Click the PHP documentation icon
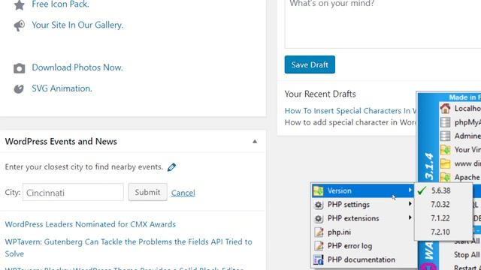 319,260
